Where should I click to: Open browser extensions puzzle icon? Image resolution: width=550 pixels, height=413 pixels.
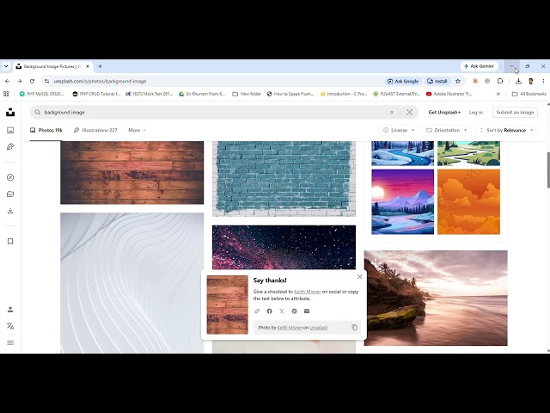pos(500,81)
